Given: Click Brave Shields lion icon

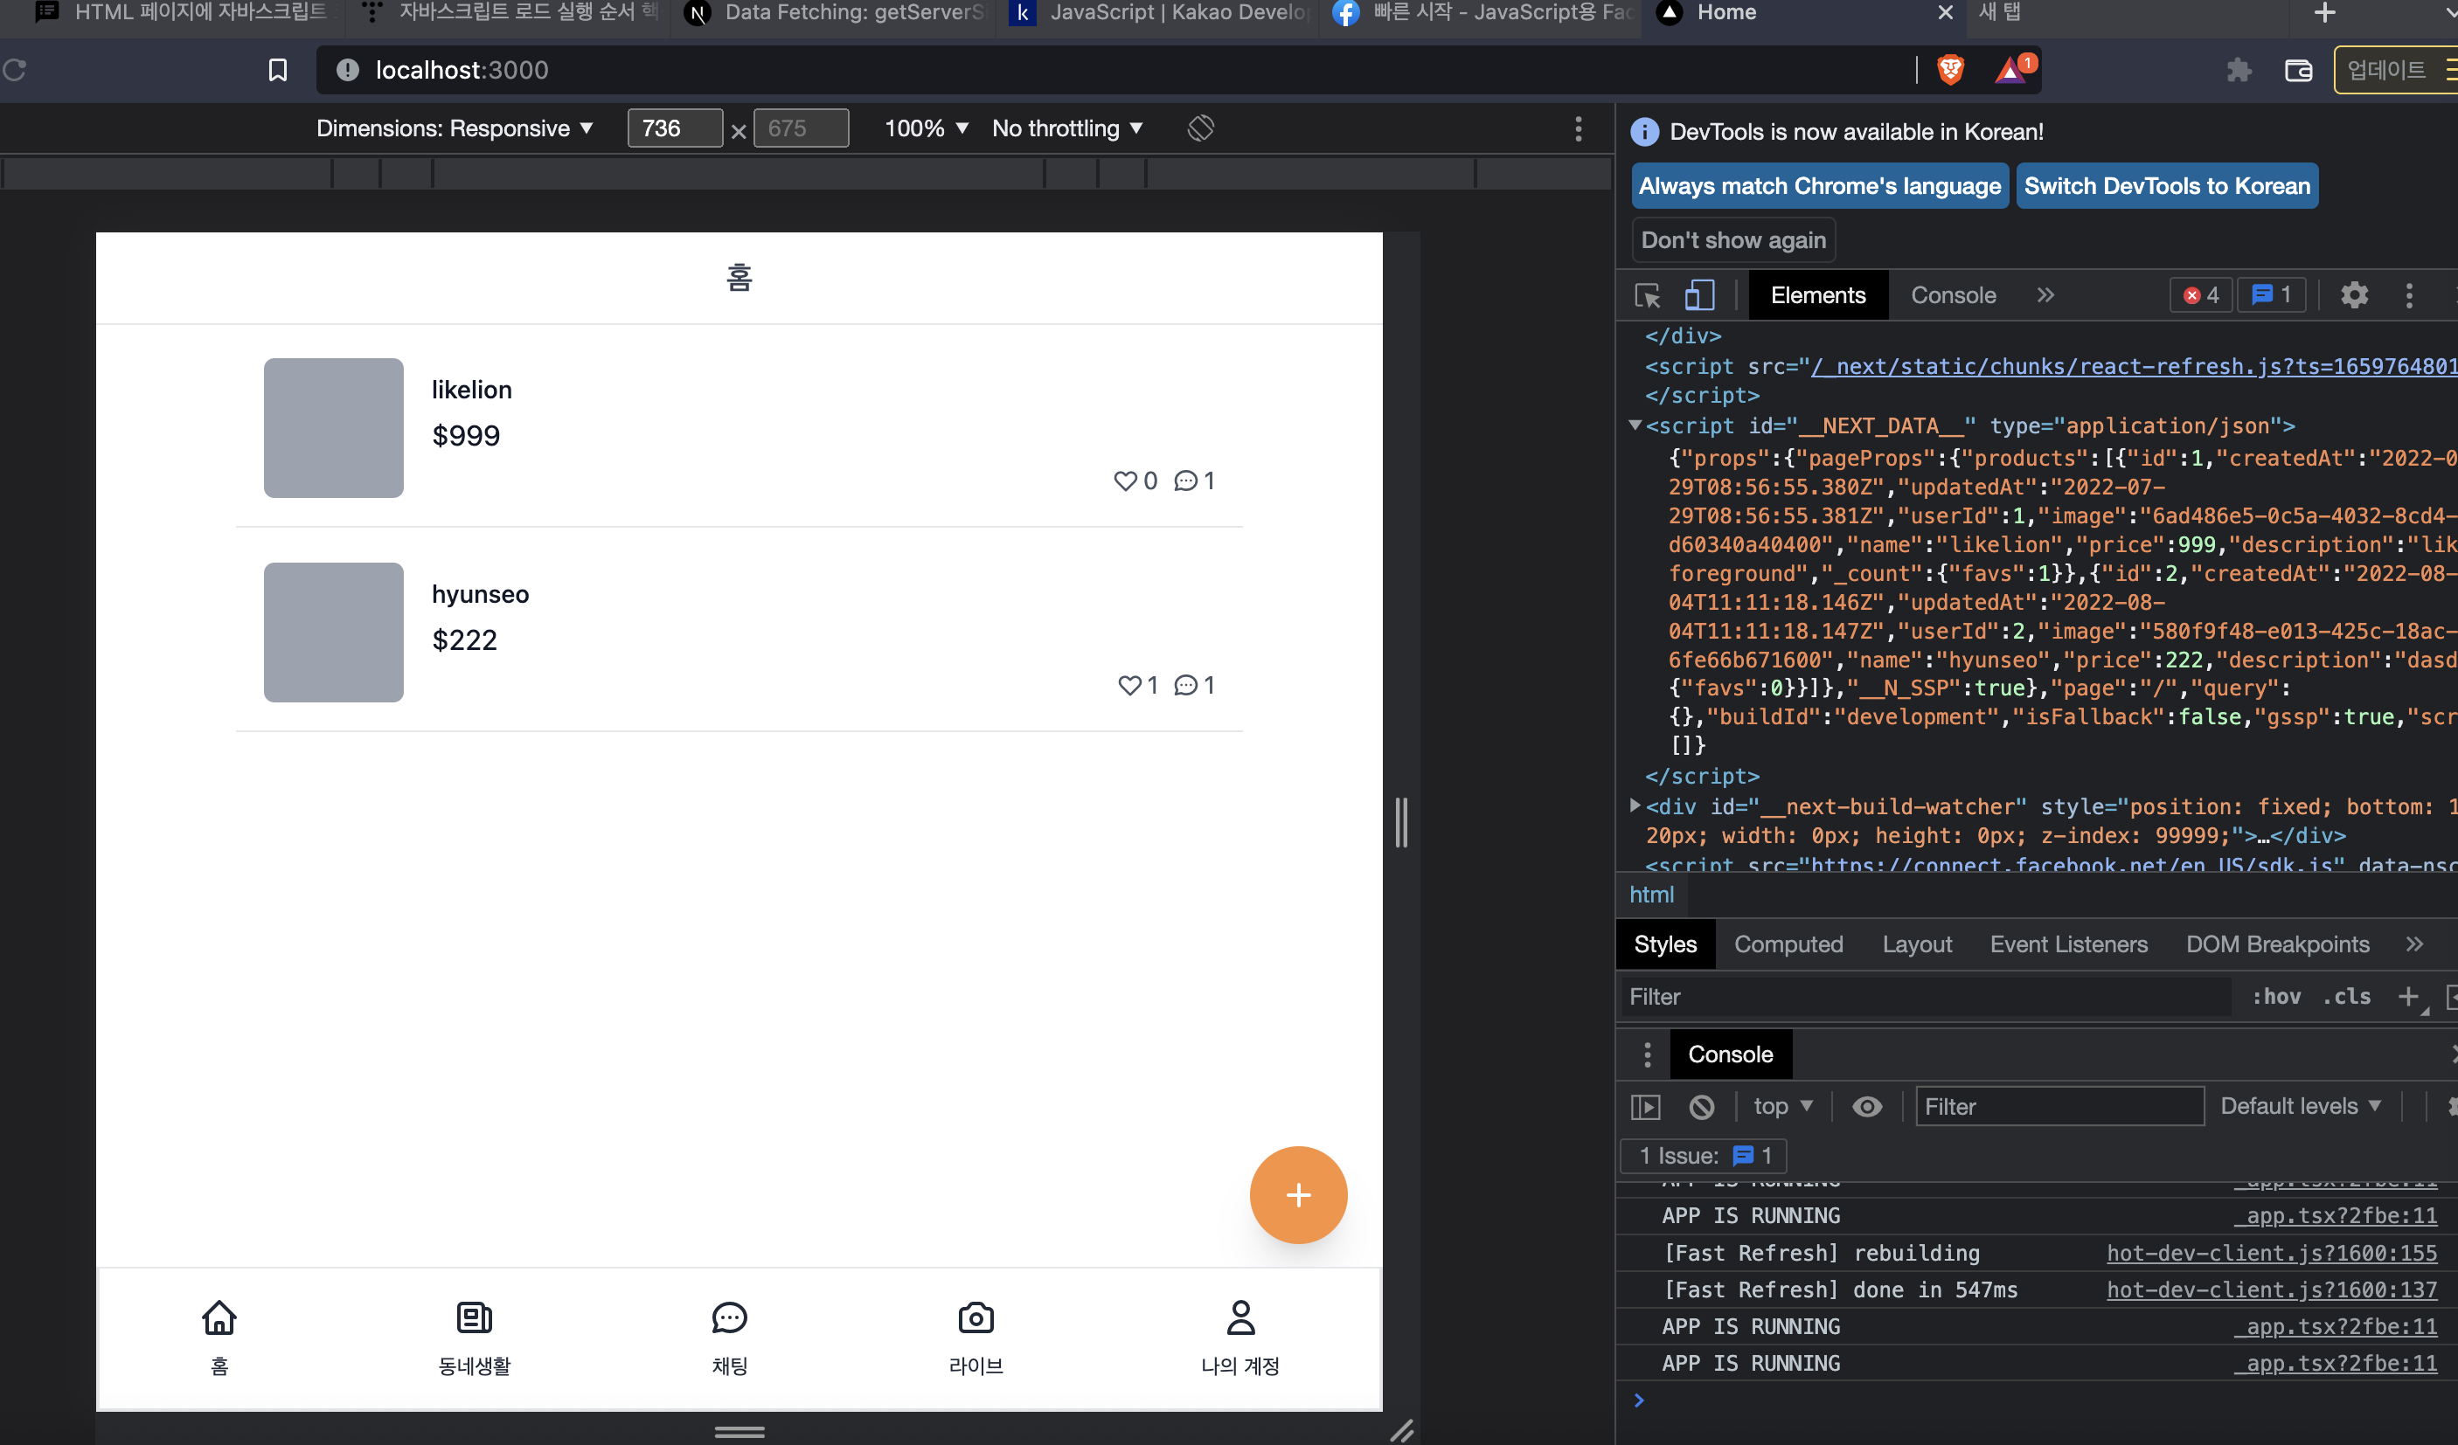Looking at the screenshot, I should click(x=1950, y=70).
